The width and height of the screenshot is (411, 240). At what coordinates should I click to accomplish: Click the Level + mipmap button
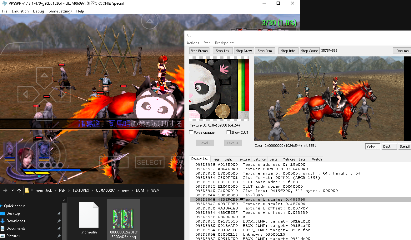point(233,143)
